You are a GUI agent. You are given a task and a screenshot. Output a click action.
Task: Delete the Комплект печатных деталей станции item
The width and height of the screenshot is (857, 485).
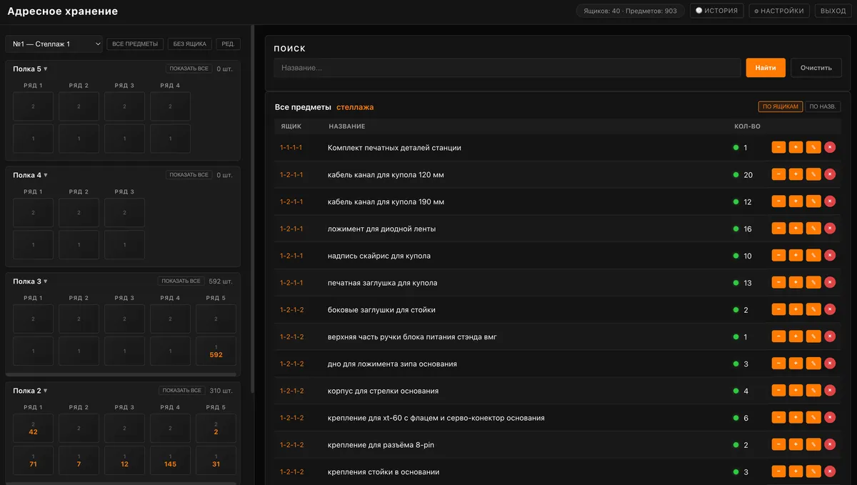point(830,147)
